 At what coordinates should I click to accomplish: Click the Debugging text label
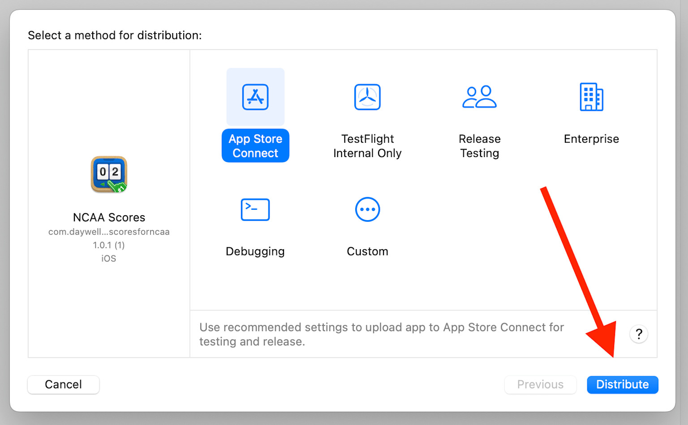tap(255, 251)
